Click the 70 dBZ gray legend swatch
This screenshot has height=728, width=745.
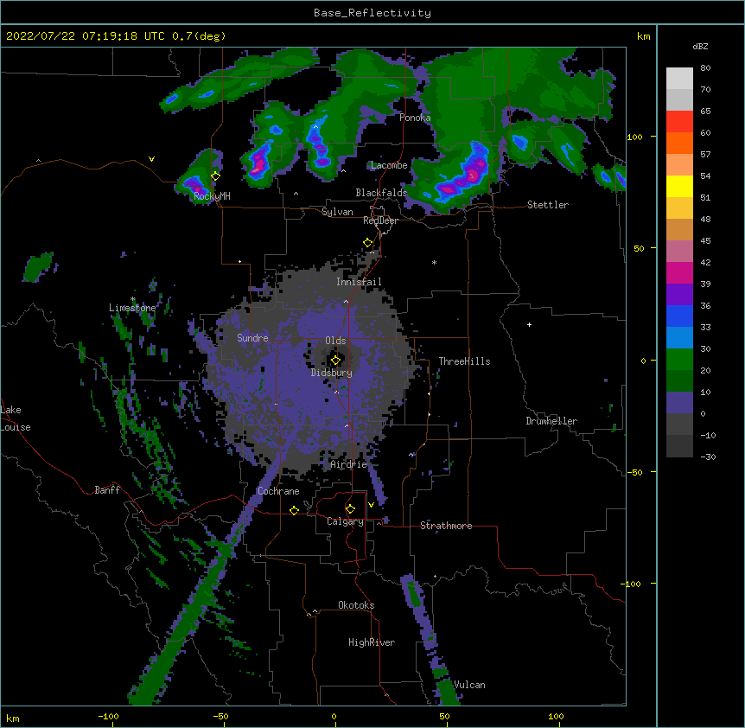click(x=679, y=100)
